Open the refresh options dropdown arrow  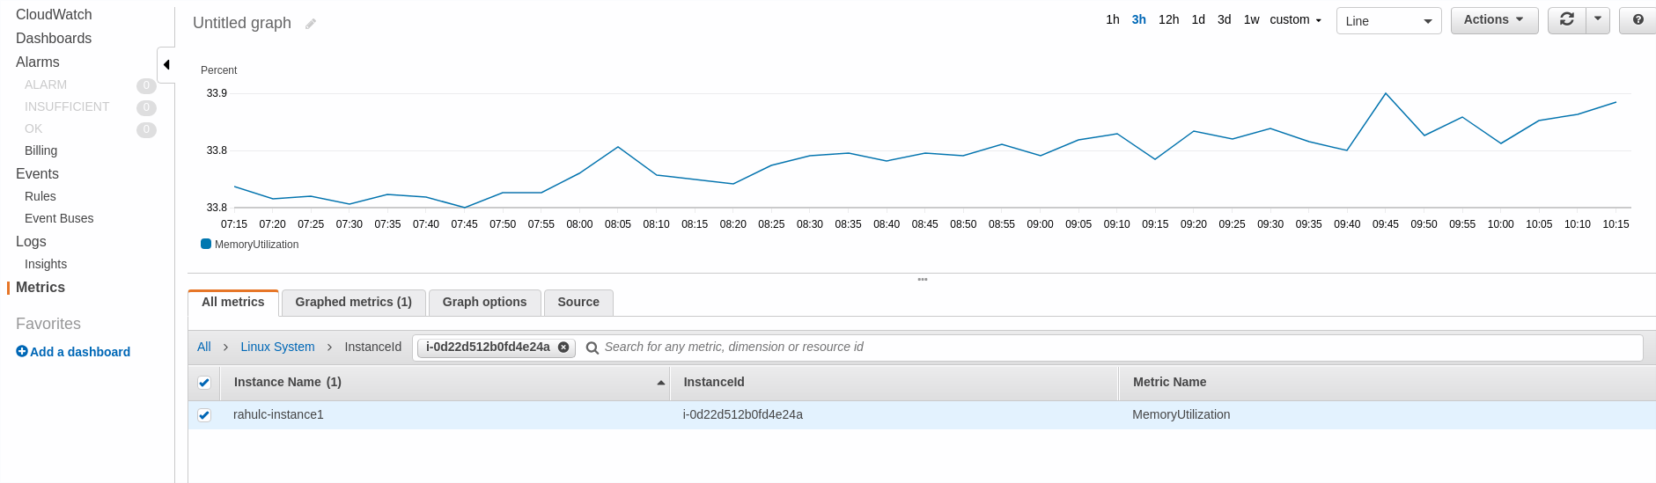[1598, 19]
